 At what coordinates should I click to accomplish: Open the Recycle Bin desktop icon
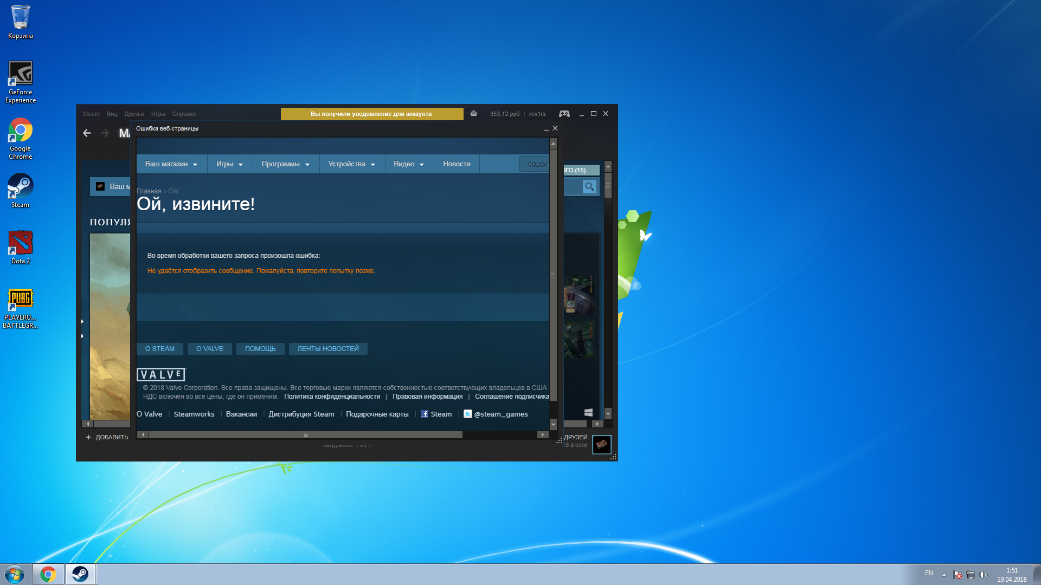pos(21,22)
